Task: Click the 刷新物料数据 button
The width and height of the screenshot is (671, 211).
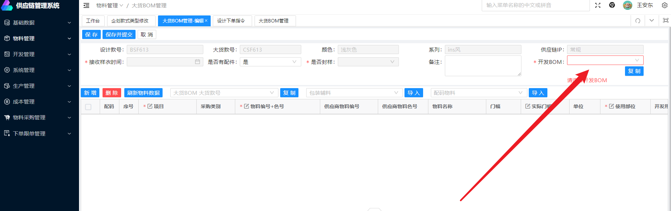Action: tap(143, 93)
